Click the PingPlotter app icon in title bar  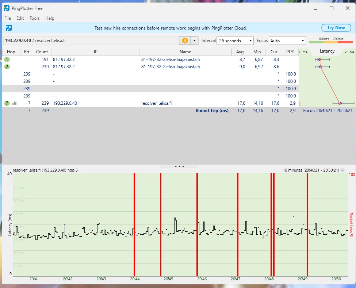[7, 8]
